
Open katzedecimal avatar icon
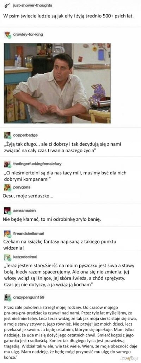[x=7, y=257]
